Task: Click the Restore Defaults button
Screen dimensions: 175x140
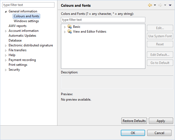Action: coord(134,121)
